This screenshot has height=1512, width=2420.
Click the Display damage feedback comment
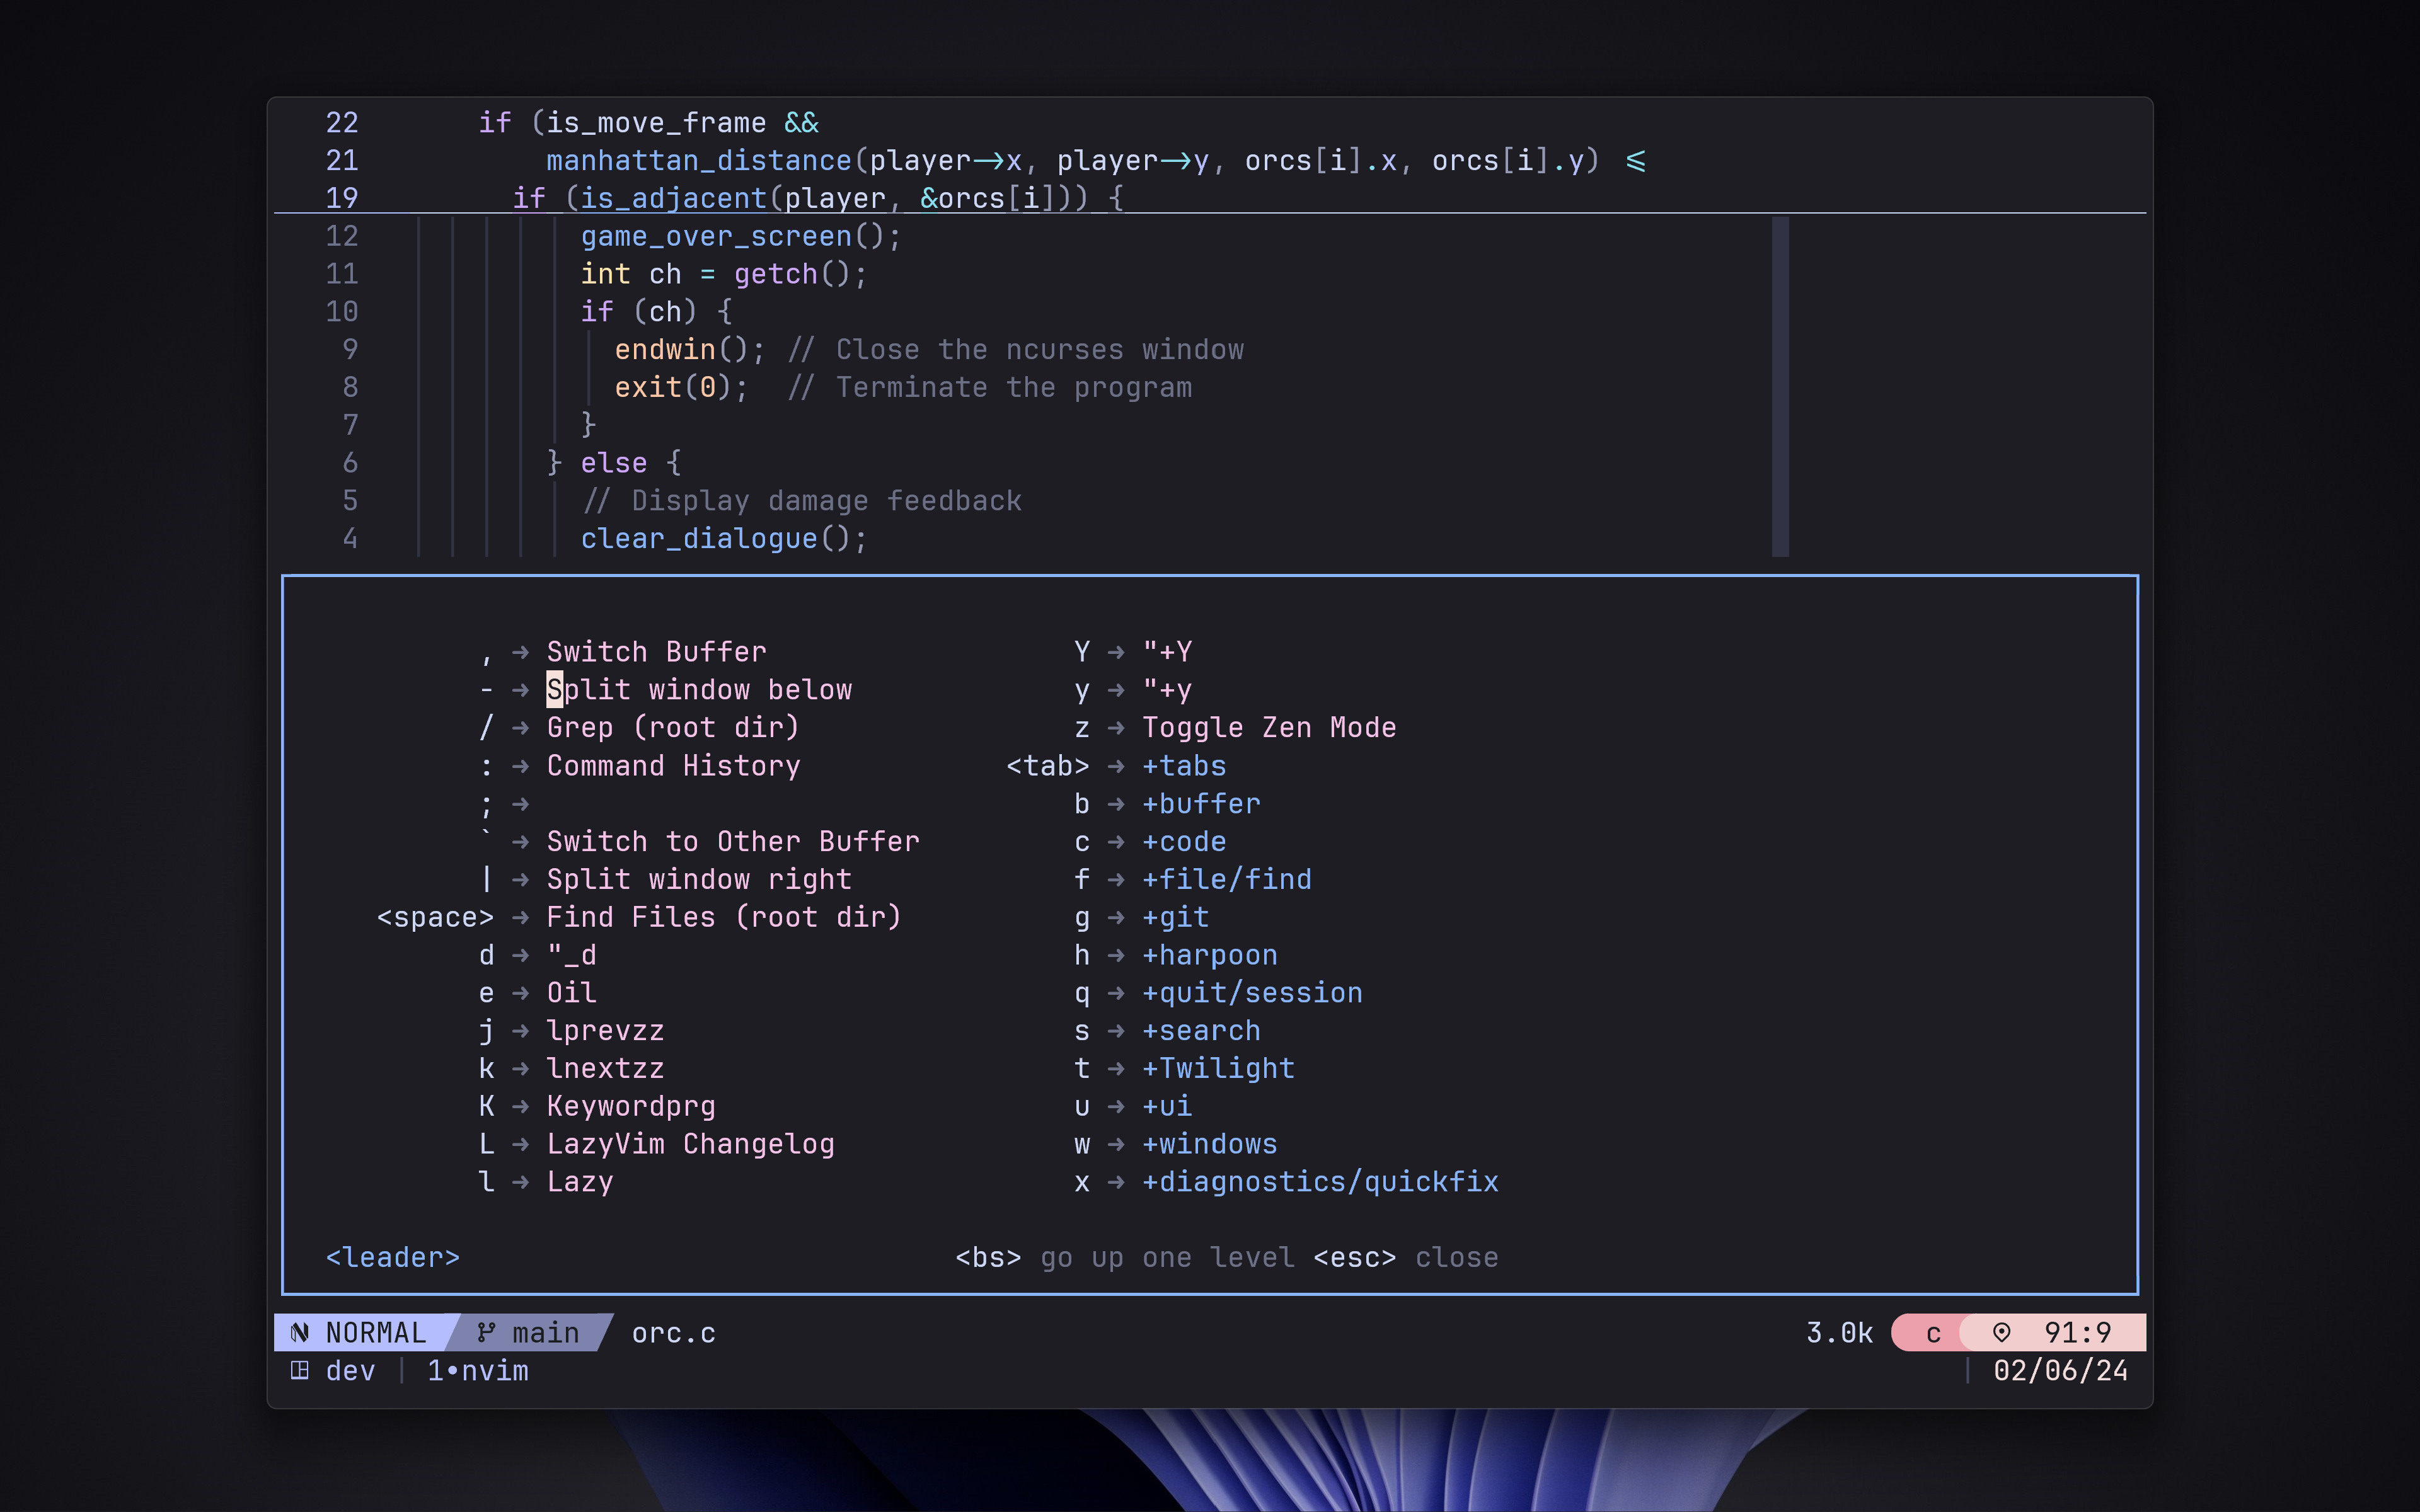pyautogui.click(x=801, y=501)
